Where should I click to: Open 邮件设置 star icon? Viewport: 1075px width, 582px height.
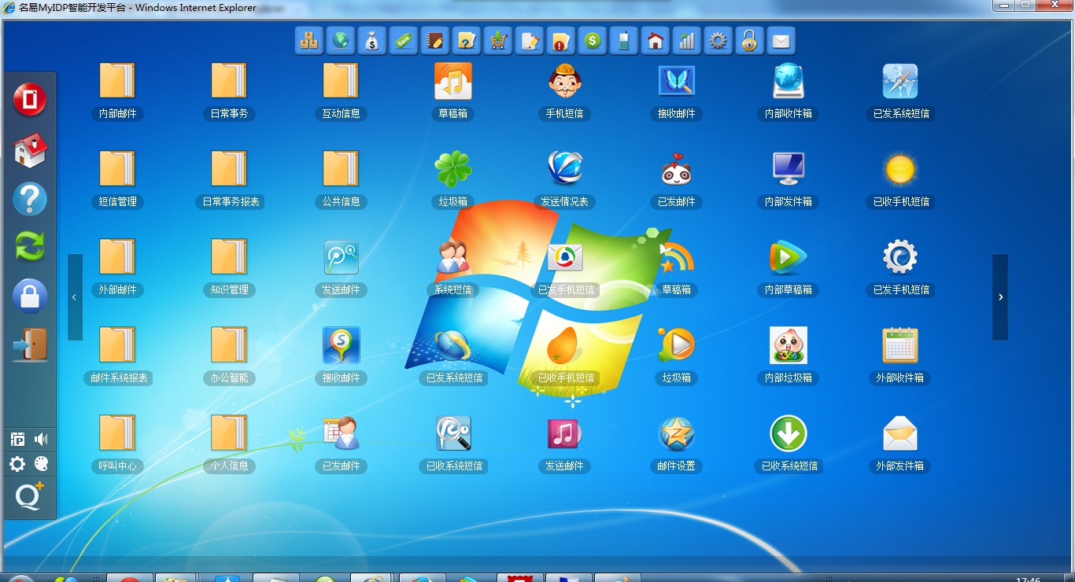[676, 433]
